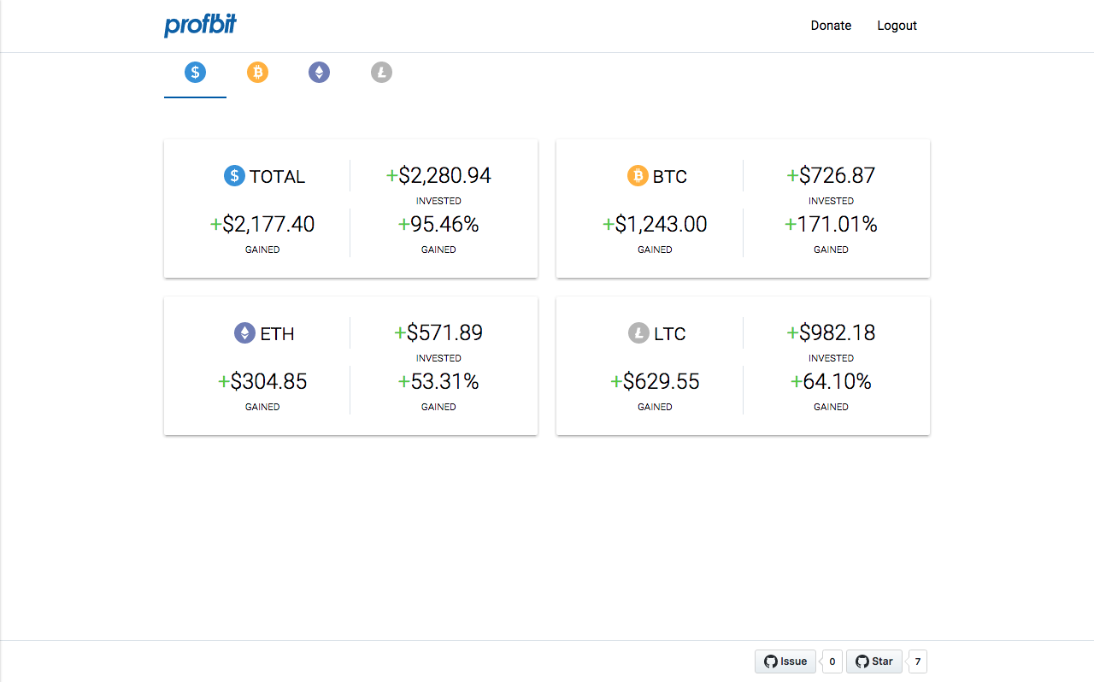This screenshot has height=682, width=1094.
Task: Click the +$2,280.94 invested value
Action: (x=438, y=175)
